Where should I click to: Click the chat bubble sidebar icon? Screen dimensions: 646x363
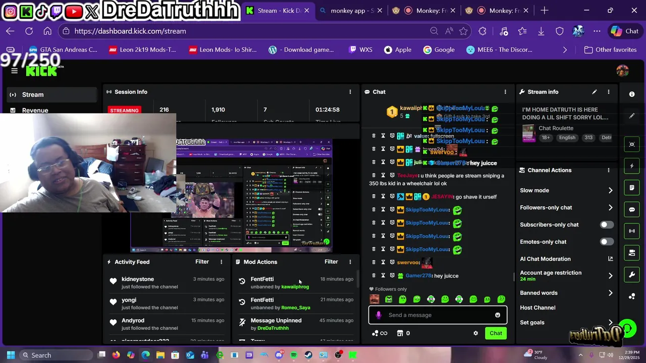coord(632,209)
